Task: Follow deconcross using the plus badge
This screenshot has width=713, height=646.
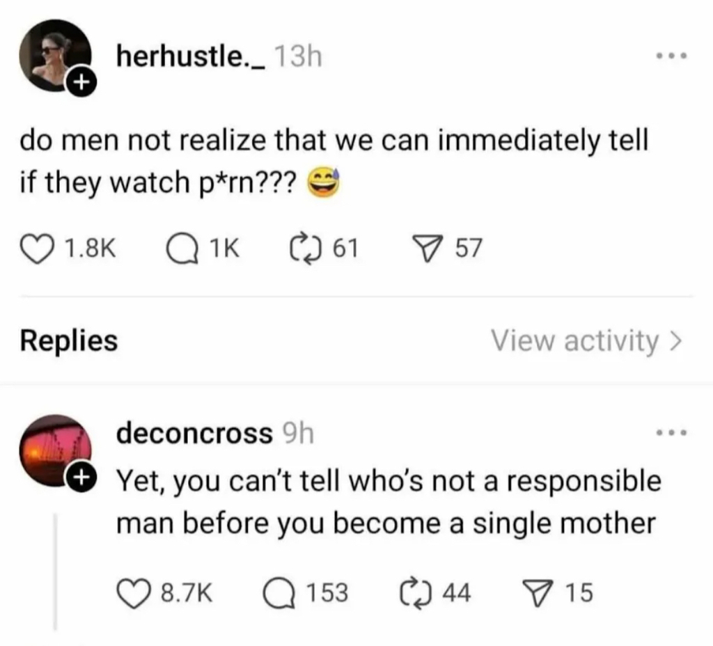Action: (x=81, y=477)
